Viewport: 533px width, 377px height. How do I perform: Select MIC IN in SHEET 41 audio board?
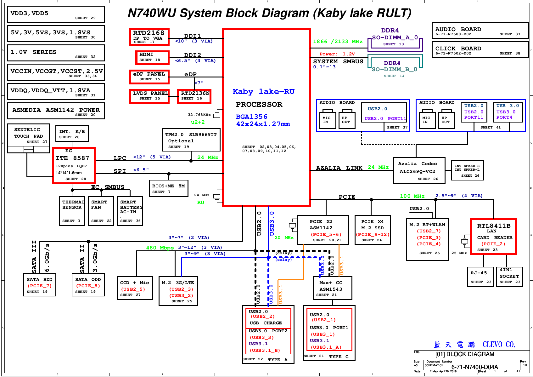pos(427,119)
